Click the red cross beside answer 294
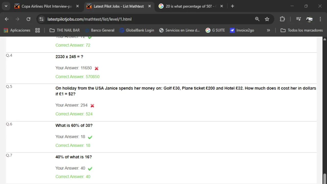 (x=92, y=106)
